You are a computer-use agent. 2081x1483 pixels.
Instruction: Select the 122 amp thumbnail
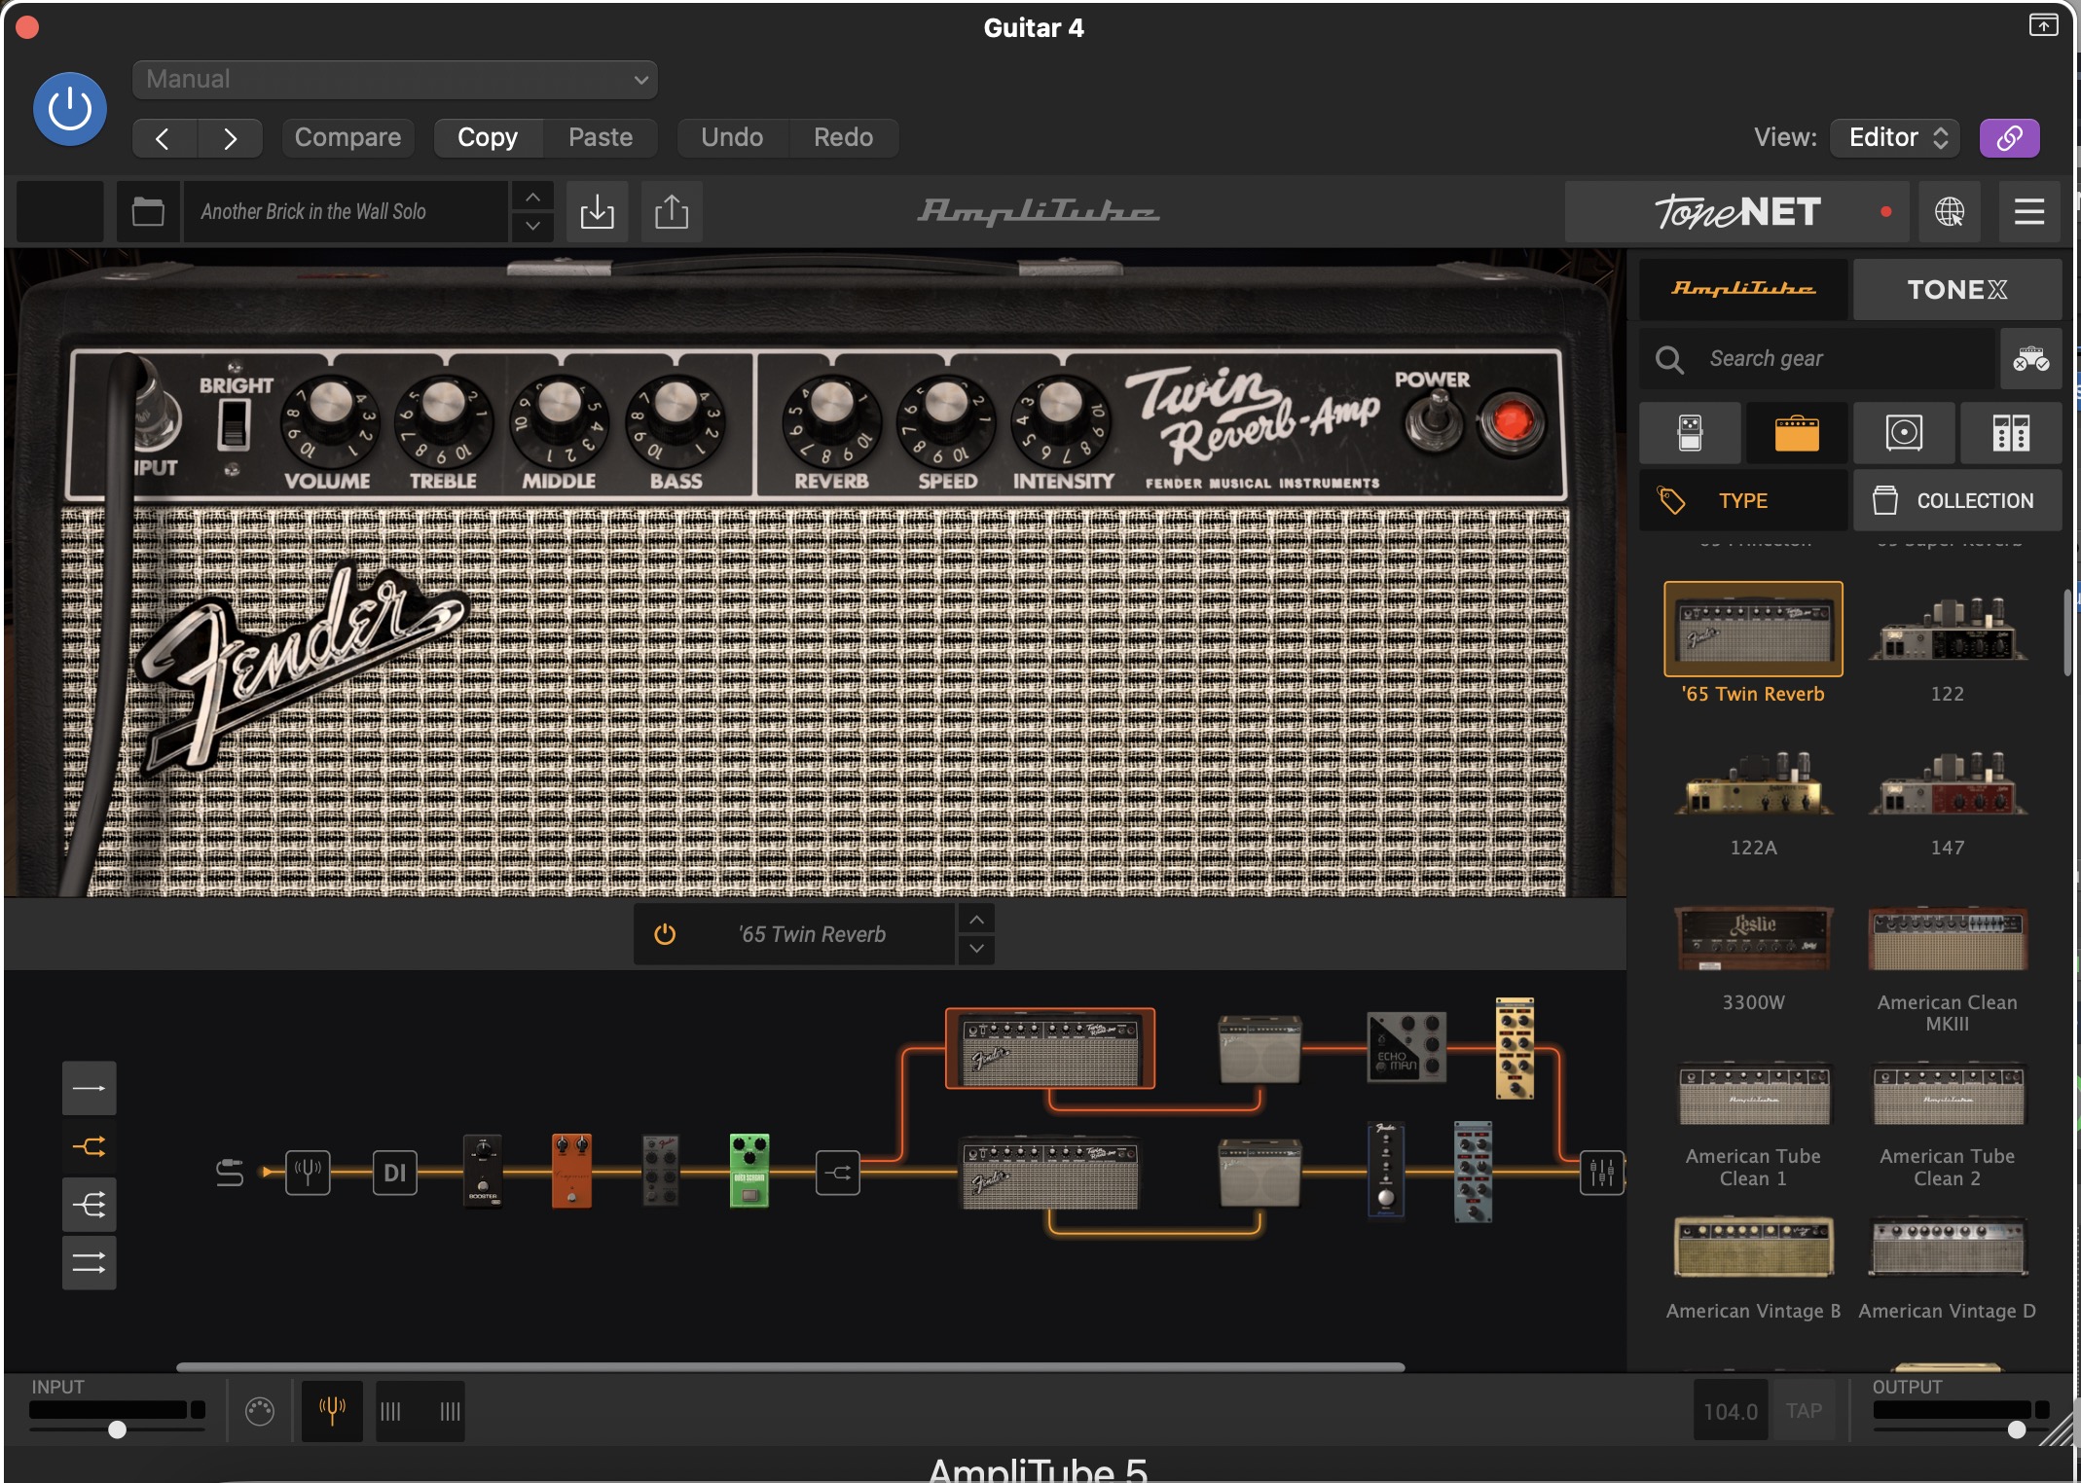coord(1948,630)
